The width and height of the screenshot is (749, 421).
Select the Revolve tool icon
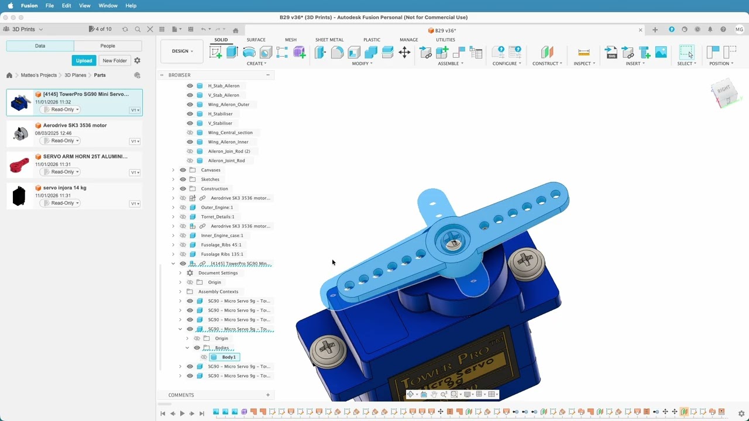pyautogui.click(x=249, y=53)
